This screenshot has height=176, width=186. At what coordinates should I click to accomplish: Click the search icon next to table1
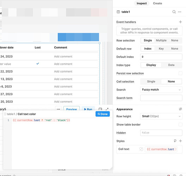[x=174, y=12]
